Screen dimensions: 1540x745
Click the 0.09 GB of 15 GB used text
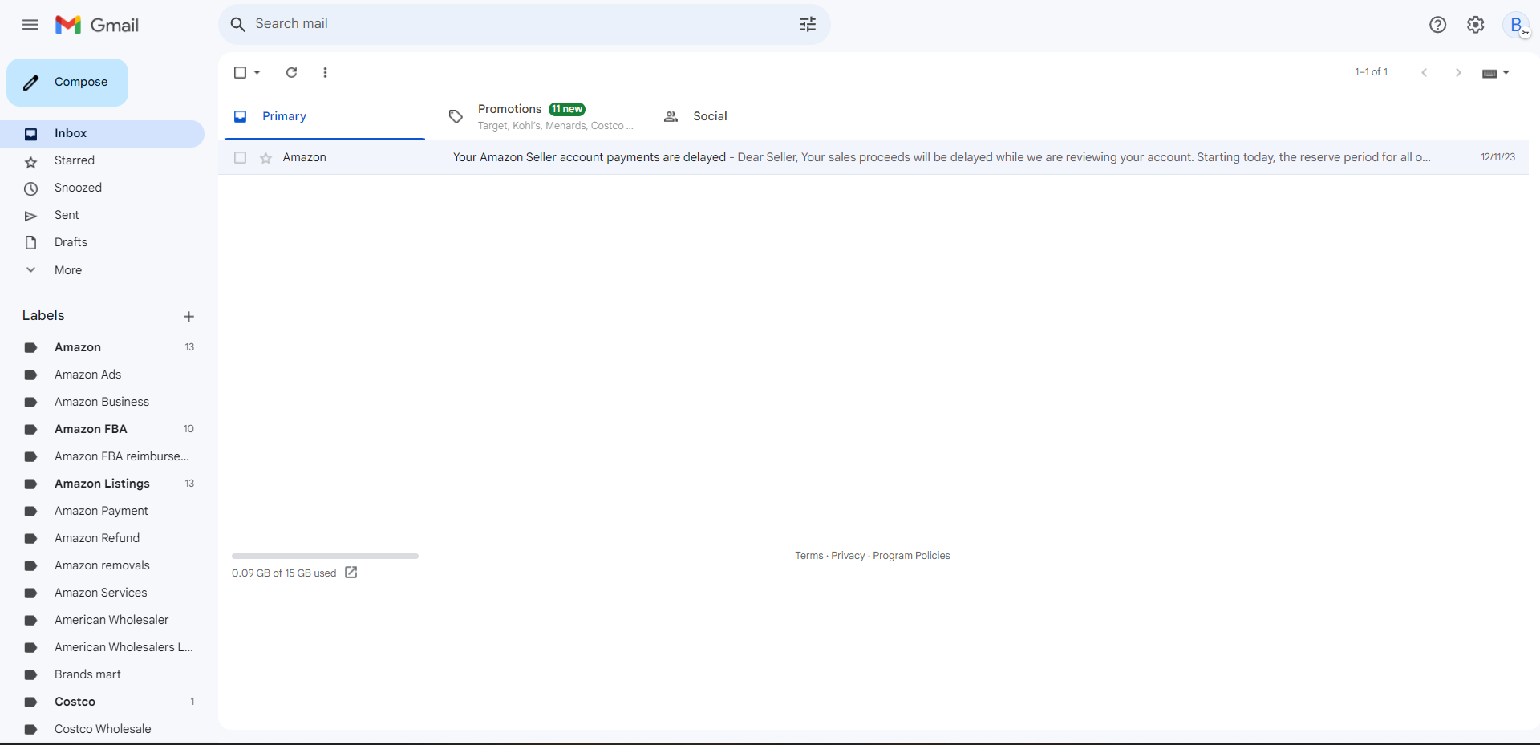(x=284, y=573)
